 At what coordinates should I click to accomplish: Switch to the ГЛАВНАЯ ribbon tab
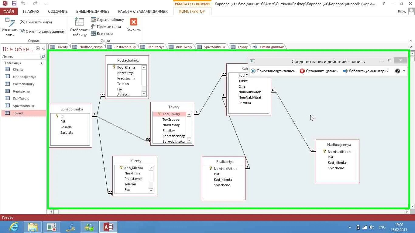[x=31, y=11]
